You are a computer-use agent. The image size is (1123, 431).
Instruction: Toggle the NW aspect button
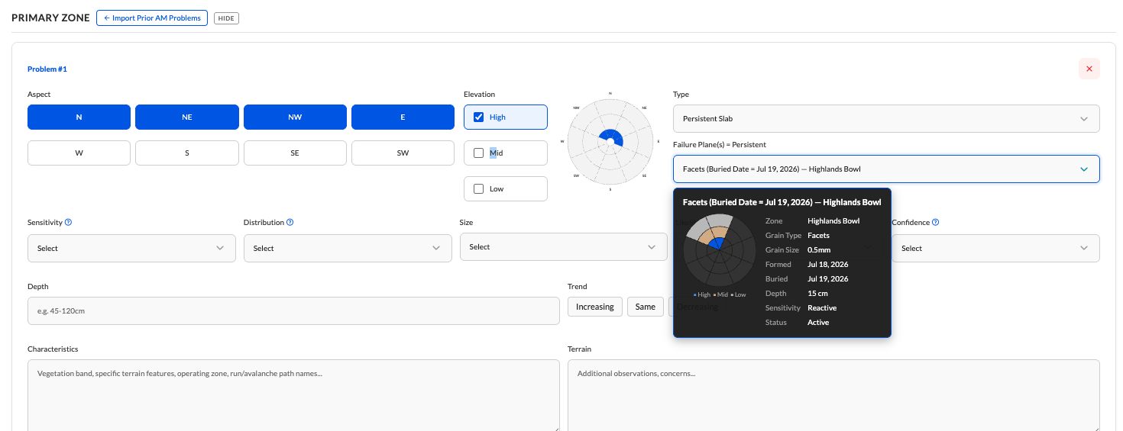tap(295, 117)
